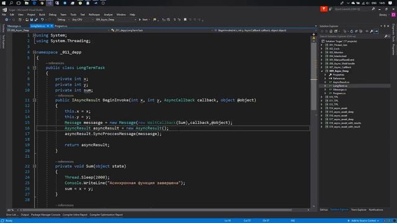Select the 007_Async_CallBack project
The image size is (397, 223).
coord(340,68)
